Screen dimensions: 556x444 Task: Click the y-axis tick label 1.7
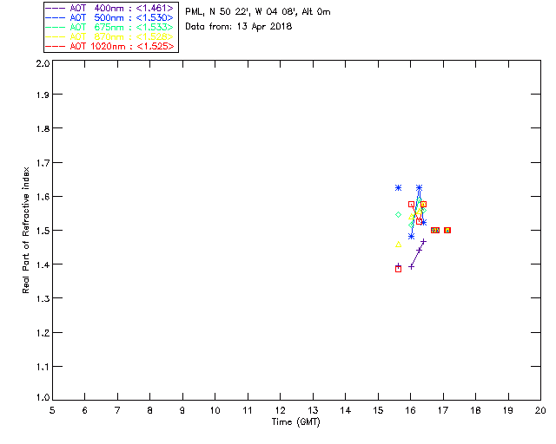[43, 163]
